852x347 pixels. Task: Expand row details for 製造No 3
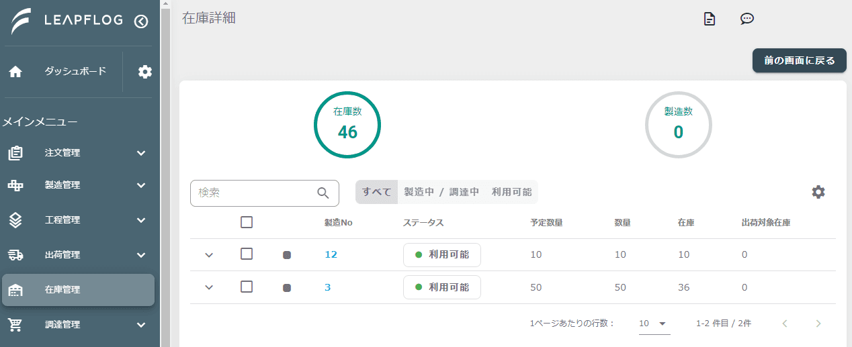pyautogui.click(x=209, y=287)
